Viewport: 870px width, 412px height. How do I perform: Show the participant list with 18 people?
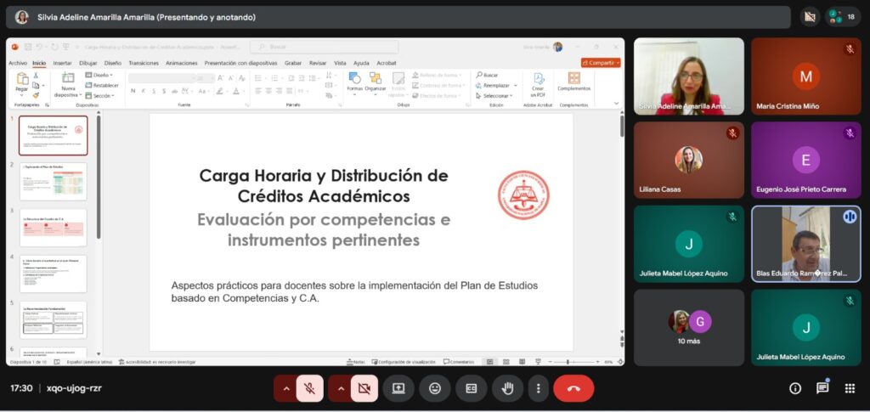843,17
